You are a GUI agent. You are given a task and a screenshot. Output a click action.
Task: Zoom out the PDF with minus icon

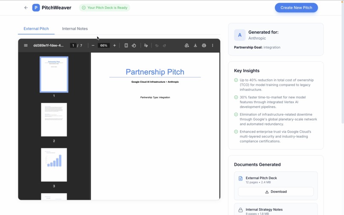pos(93,45)
